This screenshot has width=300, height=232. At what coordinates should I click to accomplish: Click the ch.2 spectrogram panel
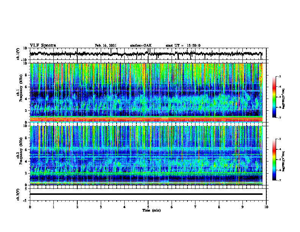[x=146, y=155]
